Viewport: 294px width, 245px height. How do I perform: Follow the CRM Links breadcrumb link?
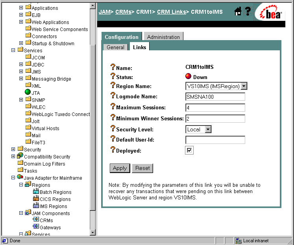(172, 12)
